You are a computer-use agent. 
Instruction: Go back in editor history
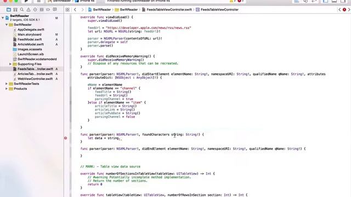click(75, 10)
